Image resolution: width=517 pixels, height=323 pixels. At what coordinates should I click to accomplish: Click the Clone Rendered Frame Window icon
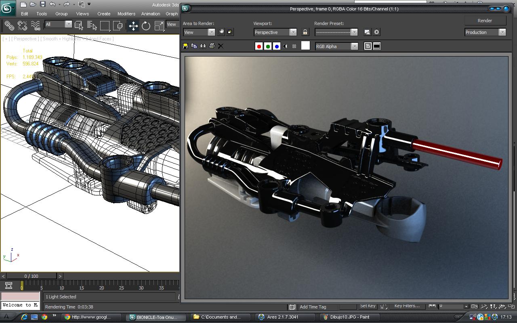click(203, 46)
